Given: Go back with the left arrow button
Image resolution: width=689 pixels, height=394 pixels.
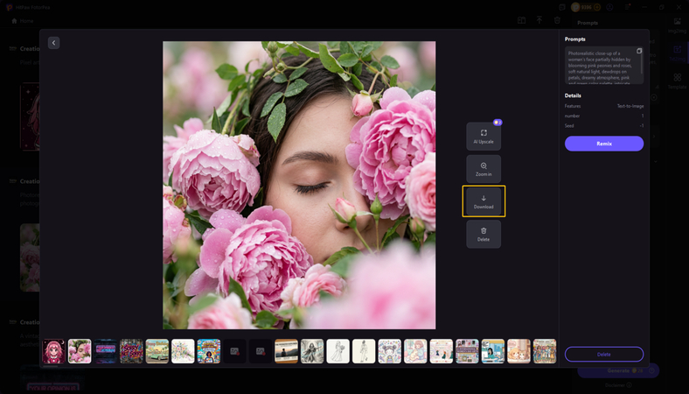Looking at the screenshot, I should pos(53,43).
